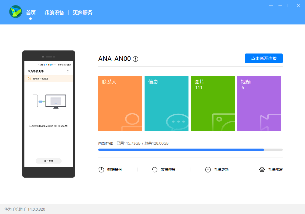Click the ANA-AN00 device name

[114, 59]
